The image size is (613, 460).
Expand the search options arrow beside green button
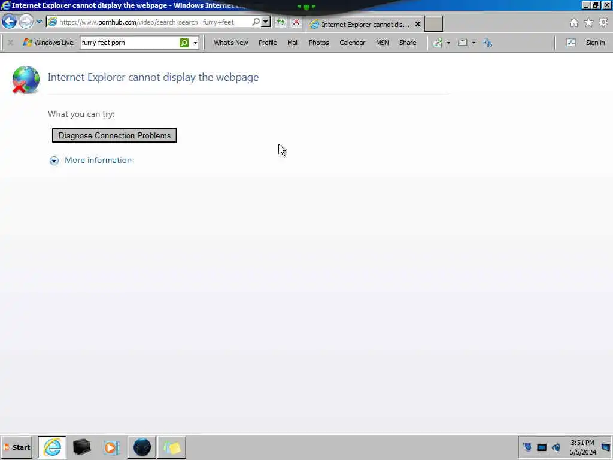195,43
